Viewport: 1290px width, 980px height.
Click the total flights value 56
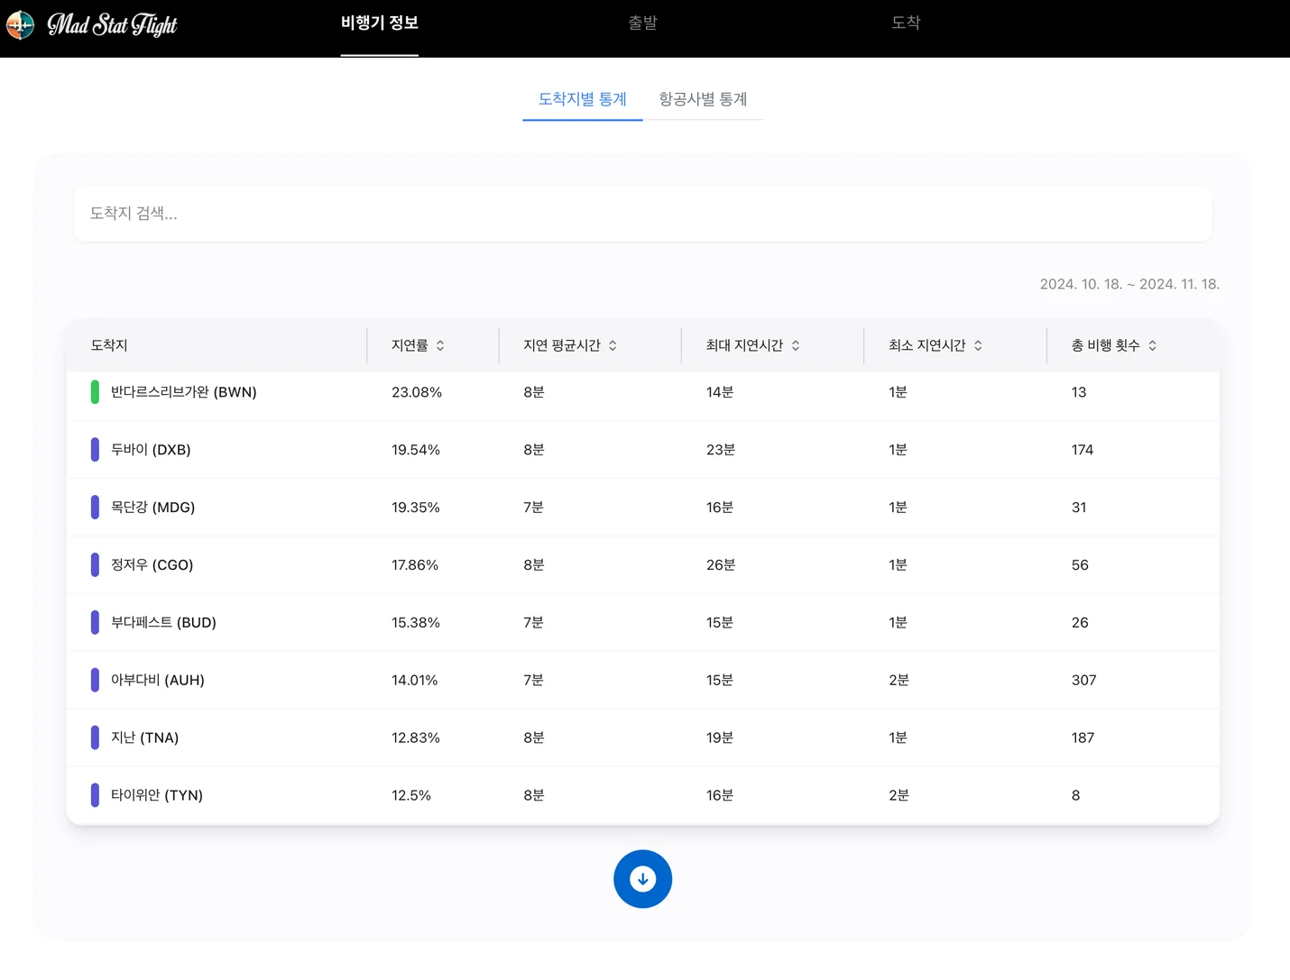1080,565
